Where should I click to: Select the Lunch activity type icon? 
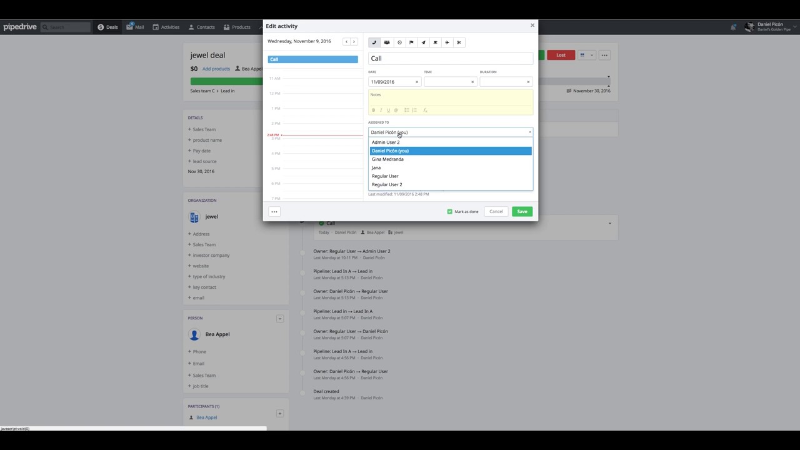(x=435, y=42)
